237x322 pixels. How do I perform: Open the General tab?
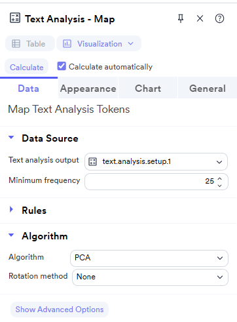[x=208, y=89]
